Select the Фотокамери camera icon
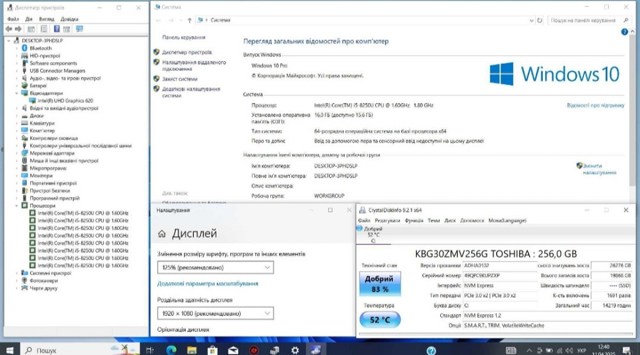 (24, 281)
